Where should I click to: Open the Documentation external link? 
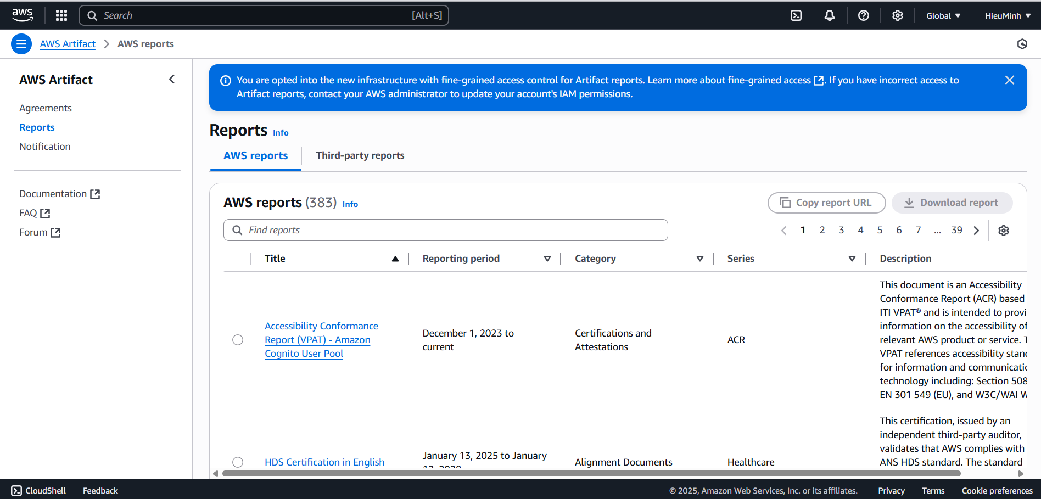click(59, 194)
